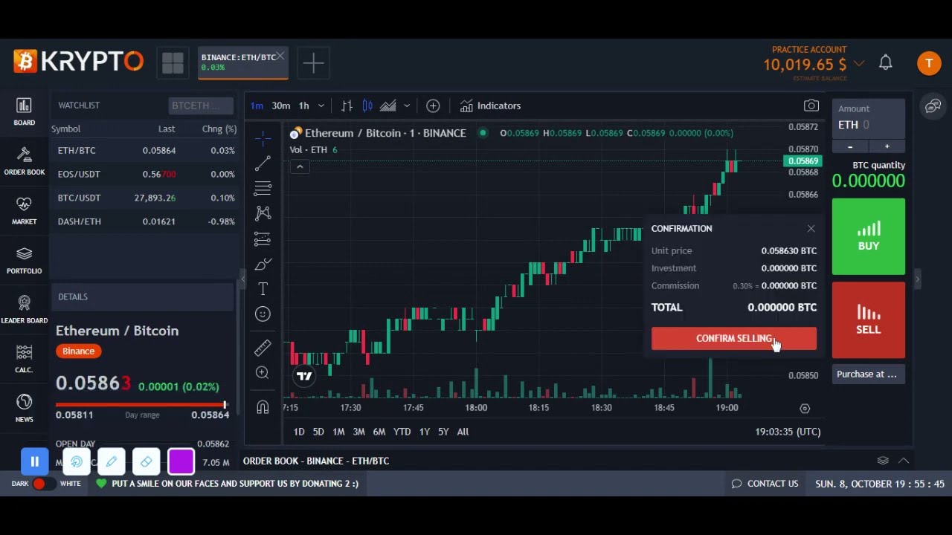The image size is (952, 535).
Task: Open the Portfolio sidebar section
Action: pyautogui.click(x=24, y=260)
